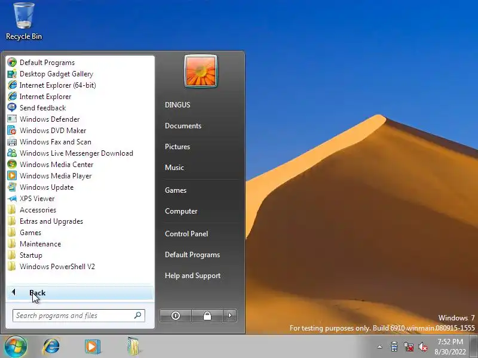The width and height of the screenshot is (478, 358).
Task: Click the Show desktop strip
Action: pos(474,347)
